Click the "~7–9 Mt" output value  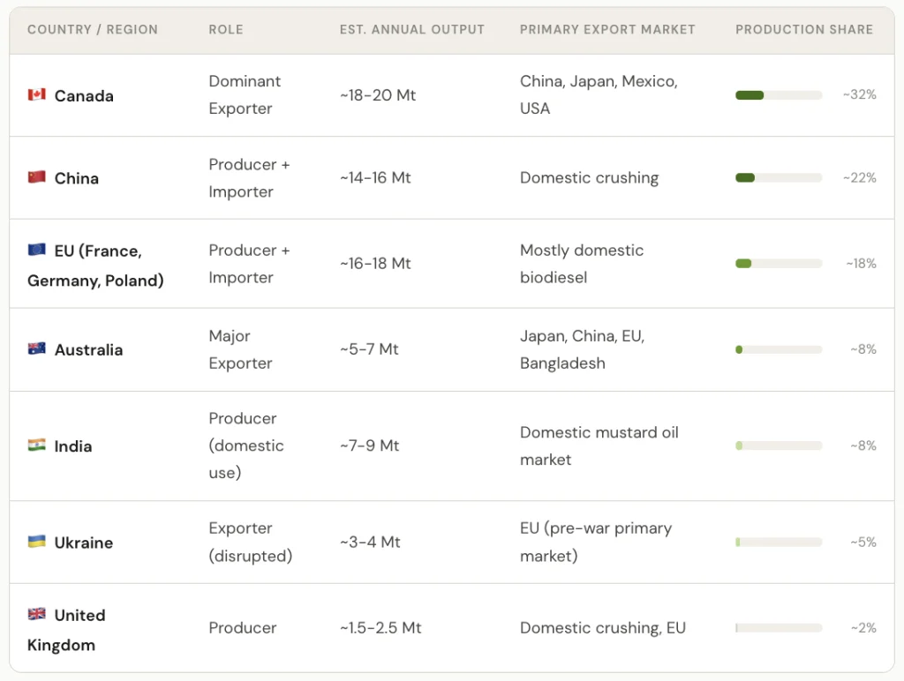(370, 445)
